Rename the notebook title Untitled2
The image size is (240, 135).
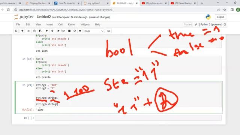coord(43,17)
